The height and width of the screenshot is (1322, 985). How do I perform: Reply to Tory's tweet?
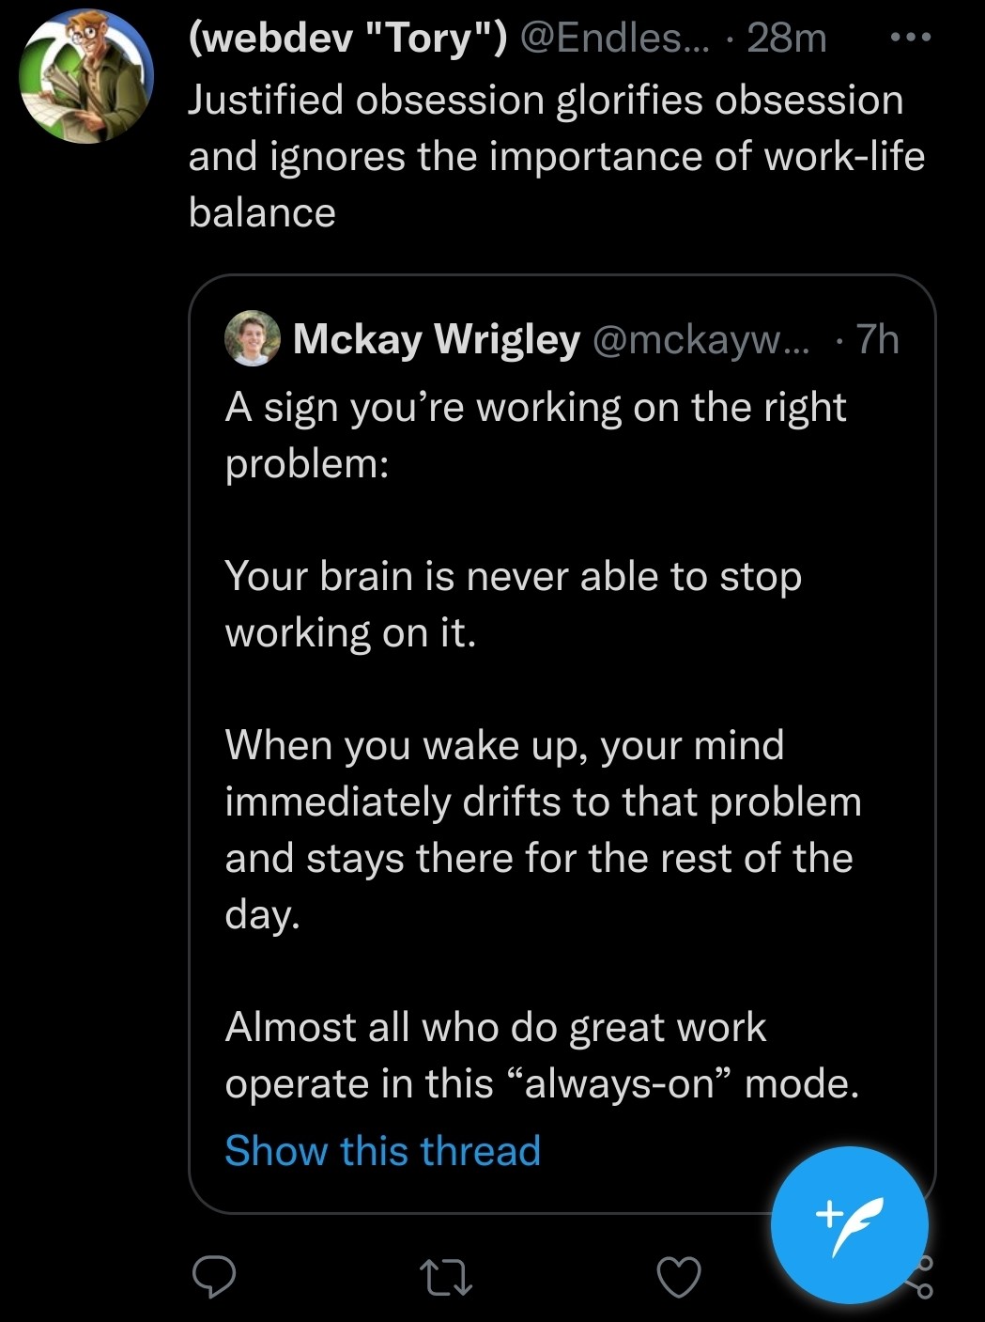[213, 1278]
